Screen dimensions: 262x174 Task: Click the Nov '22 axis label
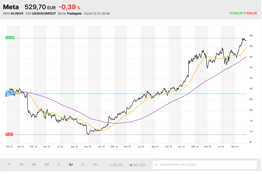click(x=88, y=147)
